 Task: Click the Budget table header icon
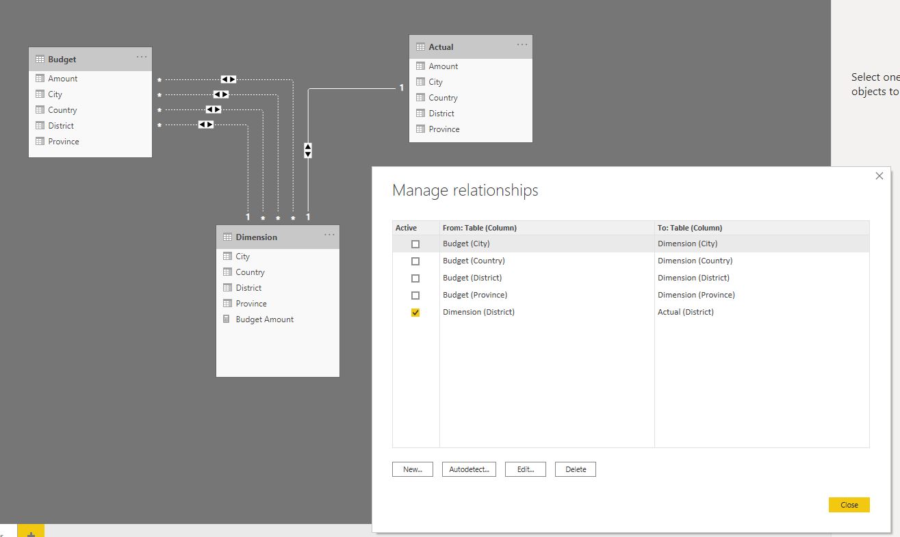[40, 60]
